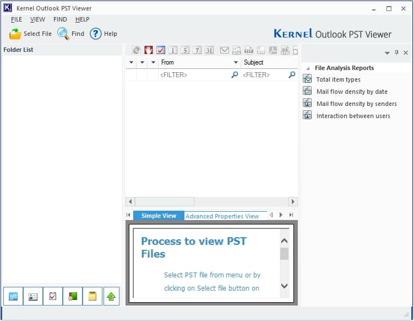Open the Tasks view button
Image resolution: width=414 pixels, height=321 pixels.
53,296
